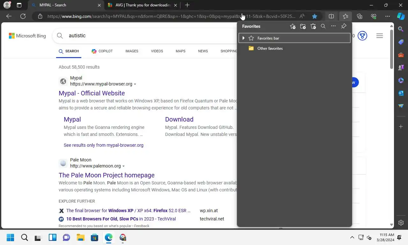Go back using the back arrow
Screen dimensions: 408x245
coord(9,16)
